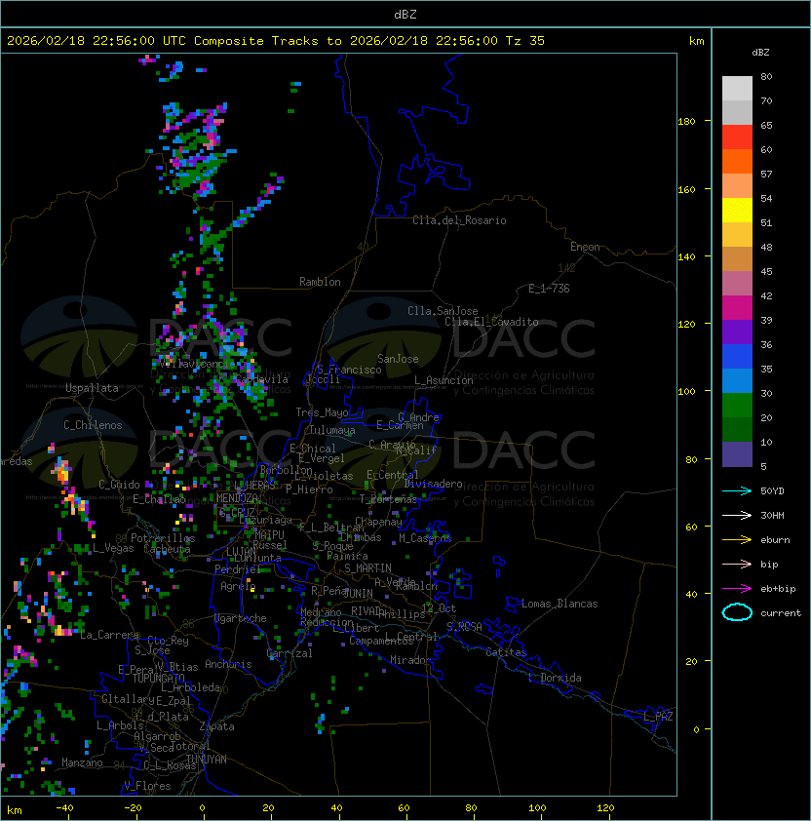Click the '180' tick on the right axis

(686, 122)
